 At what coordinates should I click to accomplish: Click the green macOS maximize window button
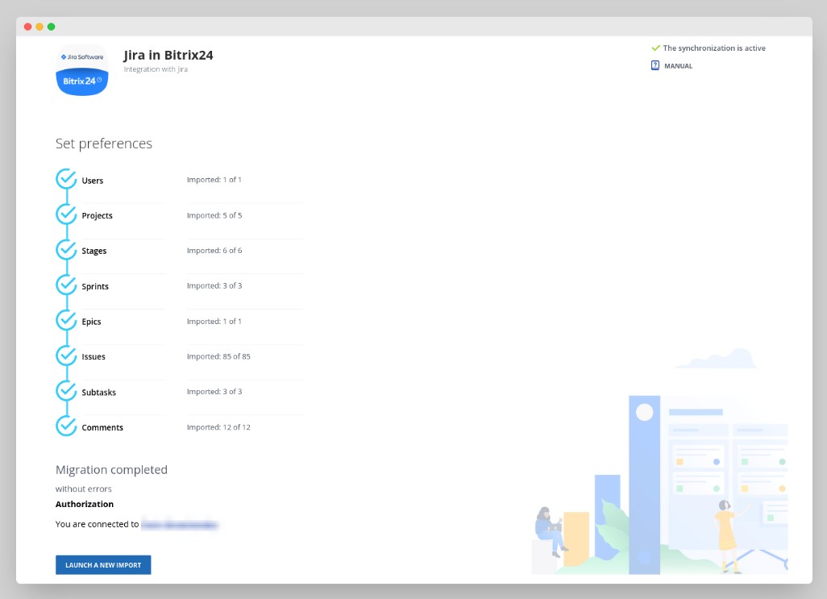(51, 27)
